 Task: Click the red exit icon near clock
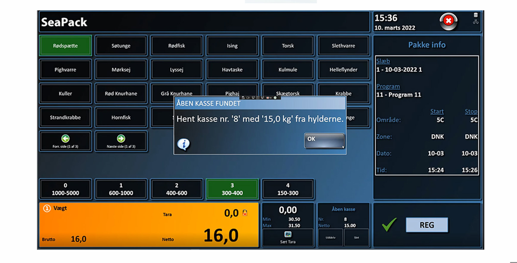448,22
